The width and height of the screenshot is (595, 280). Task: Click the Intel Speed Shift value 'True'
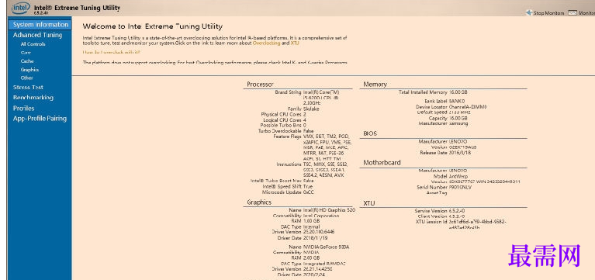pos(308,186)
